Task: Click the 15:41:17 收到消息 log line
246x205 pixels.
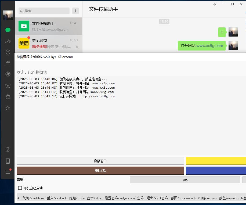Action: (x=66, y=92)
